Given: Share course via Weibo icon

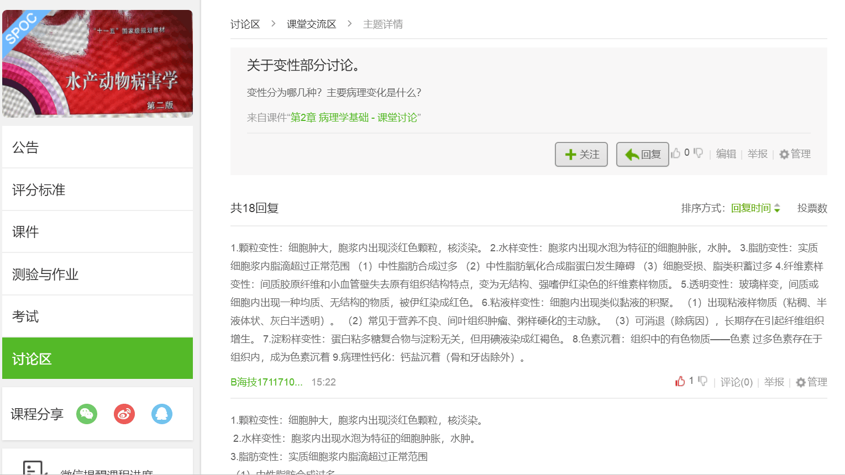Looking at the screenshot, I should [124, 414].
